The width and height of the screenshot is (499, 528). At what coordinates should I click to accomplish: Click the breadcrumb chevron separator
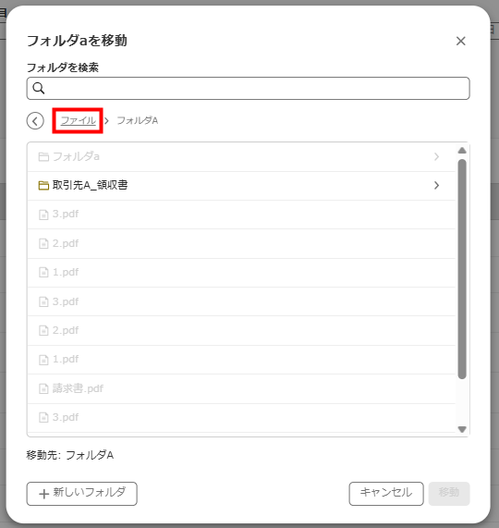pos(106,120)
